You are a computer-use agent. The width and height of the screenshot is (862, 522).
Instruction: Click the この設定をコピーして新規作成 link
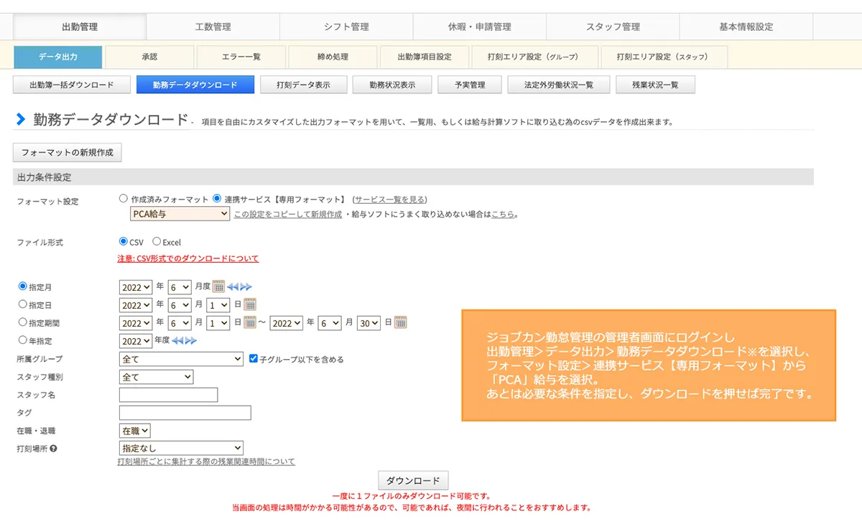coord(287,214)
